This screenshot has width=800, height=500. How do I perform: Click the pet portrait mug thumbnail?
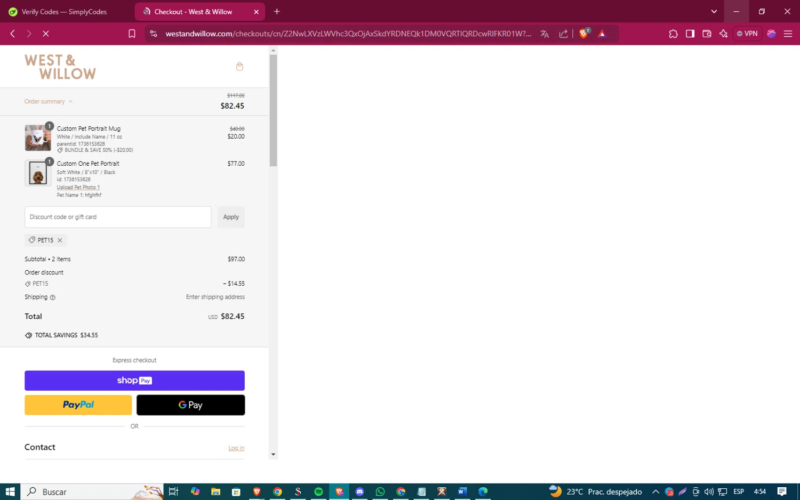[38, 138]
